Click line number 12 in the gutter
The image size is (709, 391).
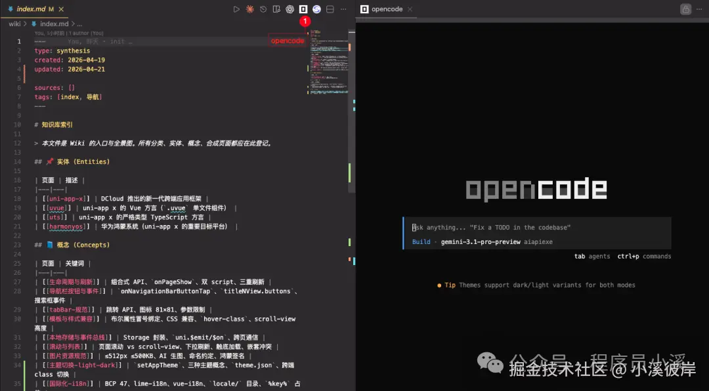pyautogui.click(x=17, y=143)
